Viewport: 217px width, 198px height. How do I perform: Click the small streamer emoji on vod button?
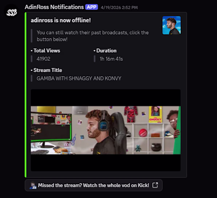click(33, 185)
